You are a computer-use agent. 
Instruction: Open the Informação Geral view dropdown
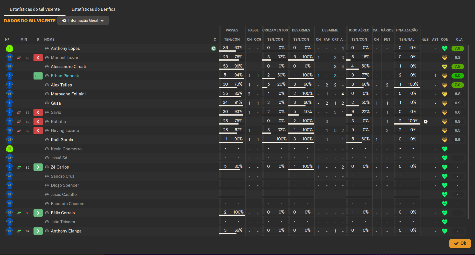83,20
